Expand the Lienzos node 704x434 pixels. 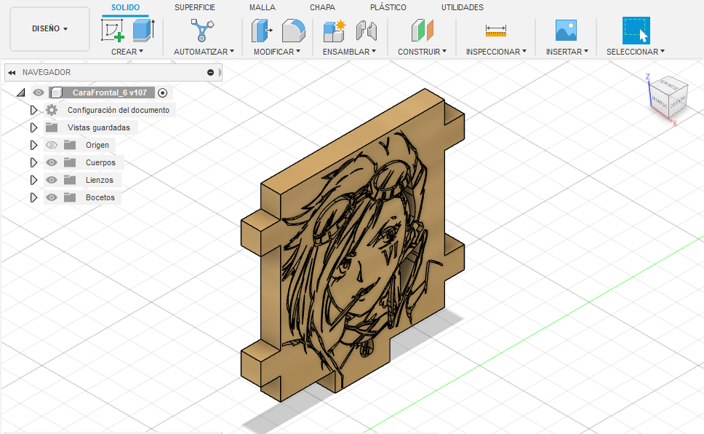coord(33,180)
